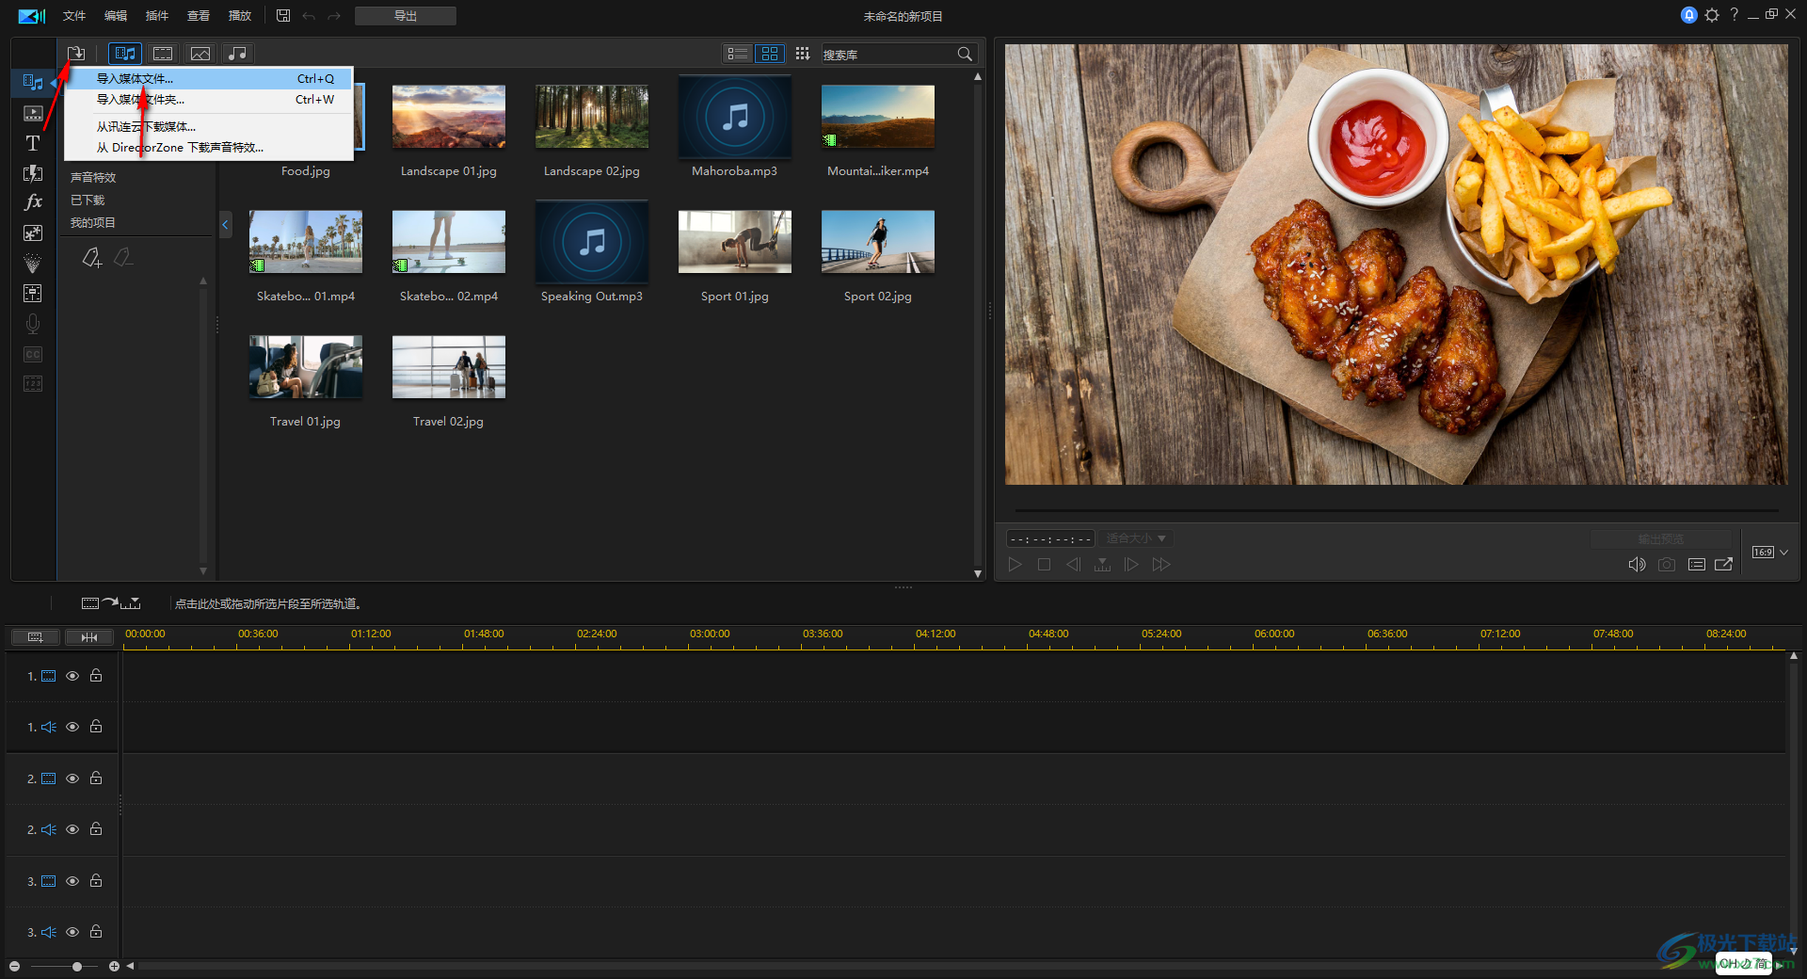
Task: Select 我的项目 in the library list
Action: point(93,223)
